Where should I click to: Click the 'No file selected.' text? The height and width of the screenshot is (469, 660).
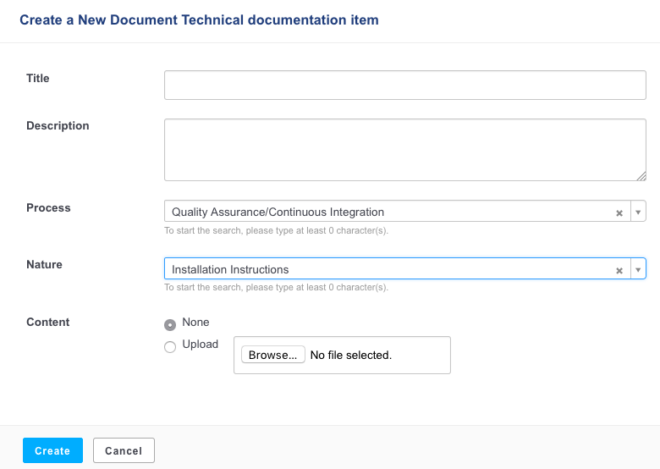click(x=351, y=356)
